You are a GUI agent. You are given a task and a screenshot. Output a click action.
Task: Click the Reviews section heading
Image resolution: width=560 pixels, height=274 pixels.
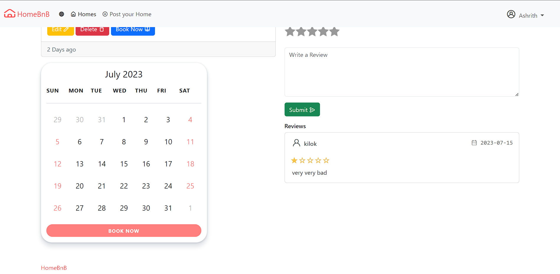click(295, 126)
